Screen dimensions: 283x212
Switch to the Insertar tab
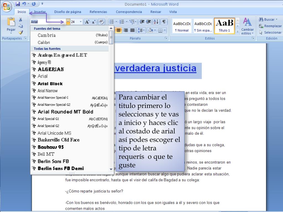(x=40, y=12)
